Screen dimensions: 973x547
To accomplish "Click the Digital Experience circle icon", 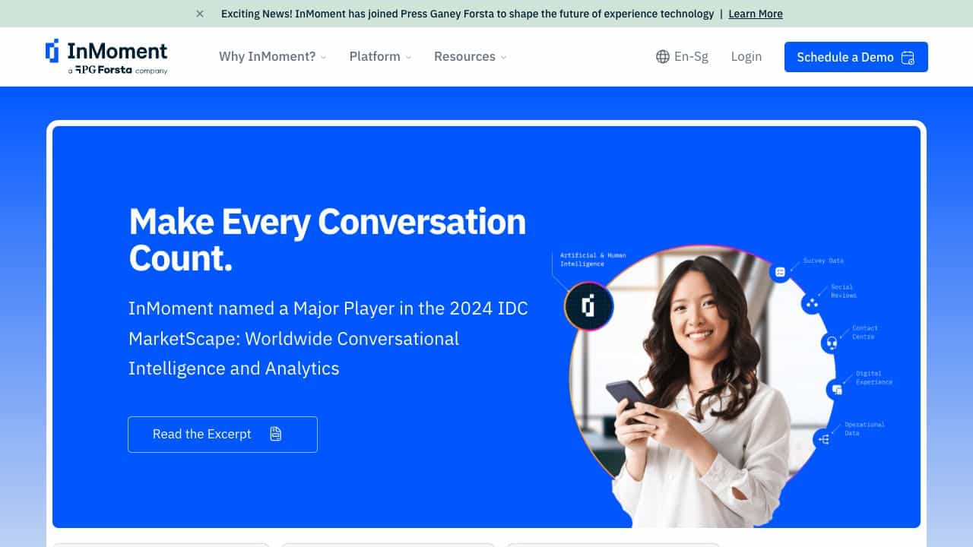I will pyautogui.click(x=837, y=389).
